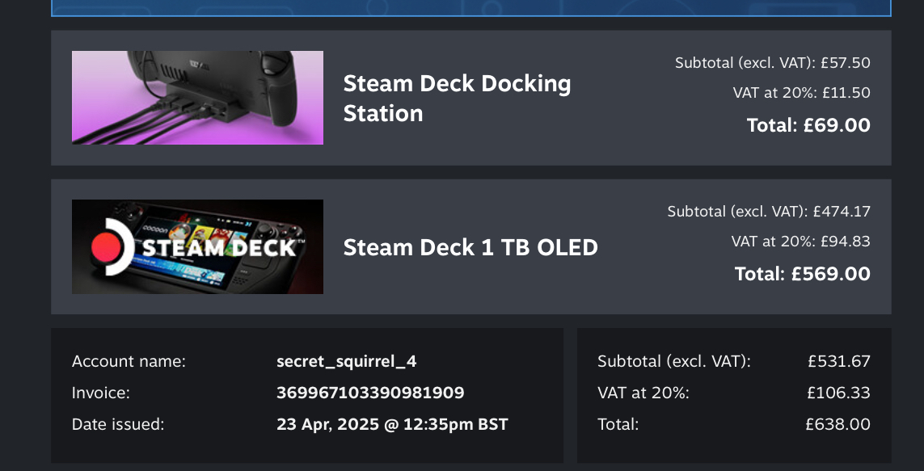
Task: Click the Steam Deck Docking Station title
Action: (x=457, y=99)
